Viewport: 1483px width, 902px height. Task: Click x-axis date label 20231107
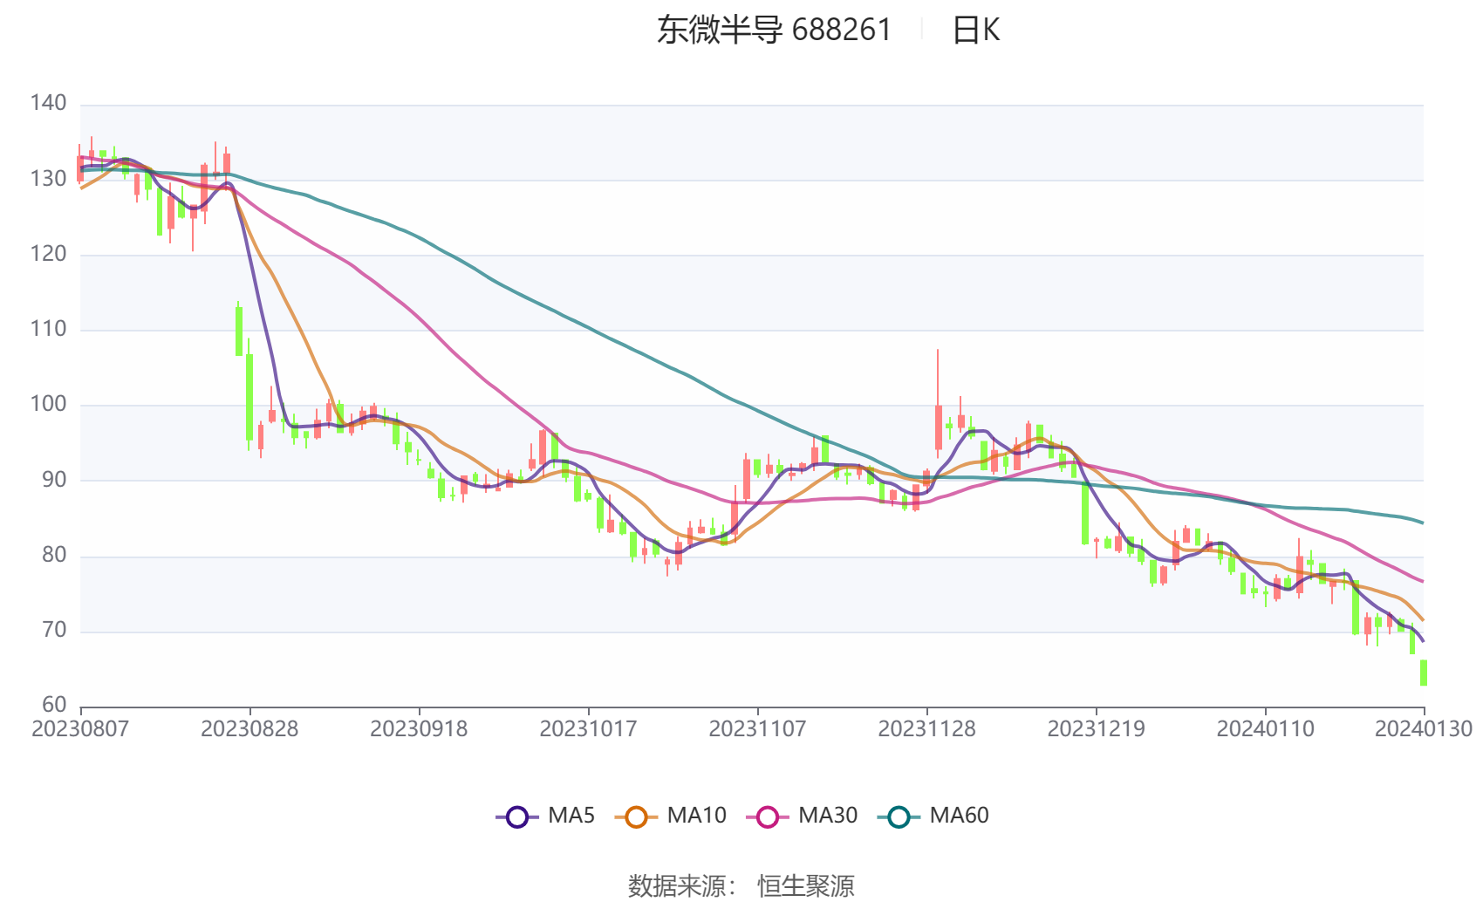[757, 729]
